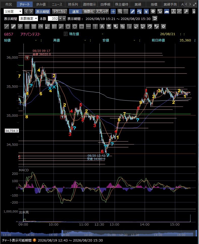The height and width of the screenshot is (244, 199).
Task: Open the 本数指定 period type dropdown
Action: click(x=28, y=19)
